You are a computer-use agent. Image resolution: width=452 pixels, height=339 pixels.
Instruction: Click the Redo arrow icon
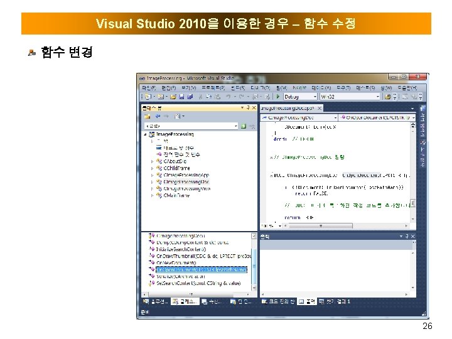click(x=241, y=97)
